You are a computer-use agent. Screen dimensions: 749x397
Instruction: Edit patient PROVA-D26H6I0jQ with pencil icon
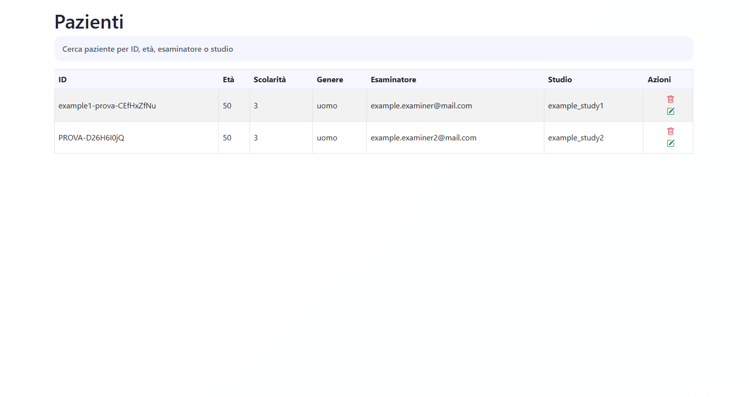click(670, 143)
